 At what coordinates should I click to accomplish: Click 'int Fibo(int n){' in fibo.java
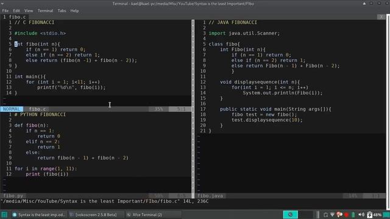(243, 49)
